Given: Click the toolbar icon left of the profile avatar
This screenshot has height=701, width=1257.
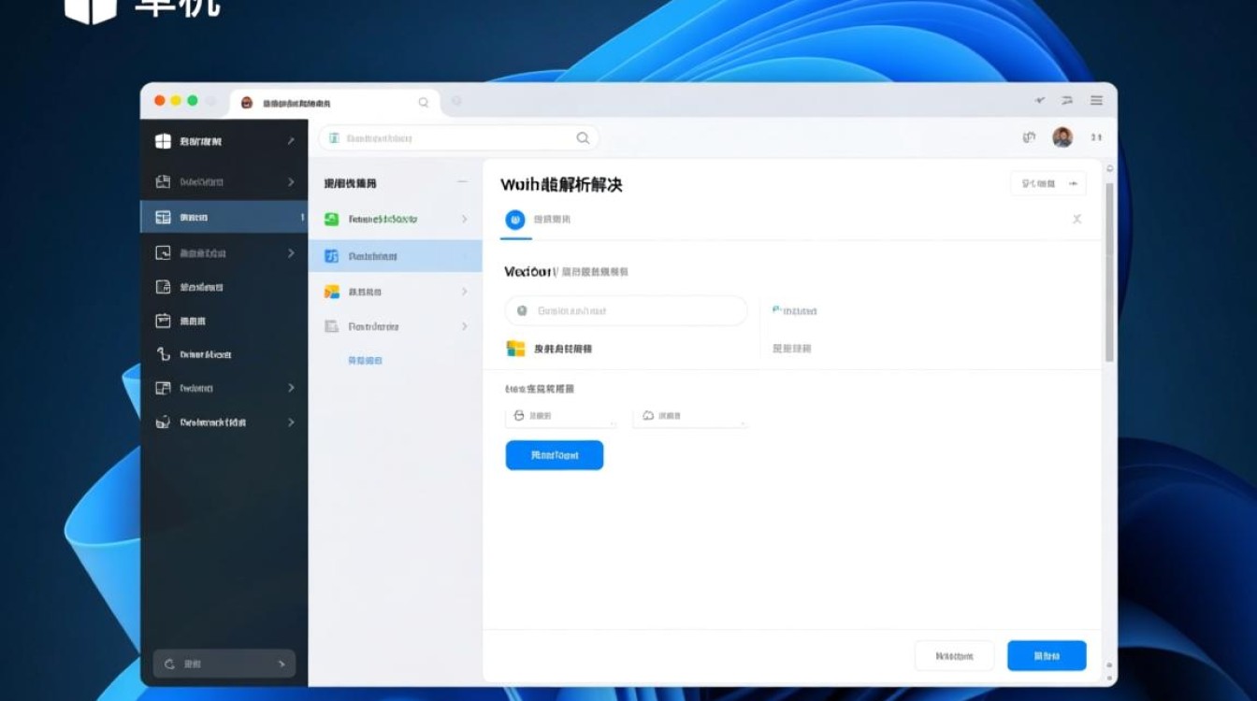Looking at the screenshot, I should tap(1029, 137).
